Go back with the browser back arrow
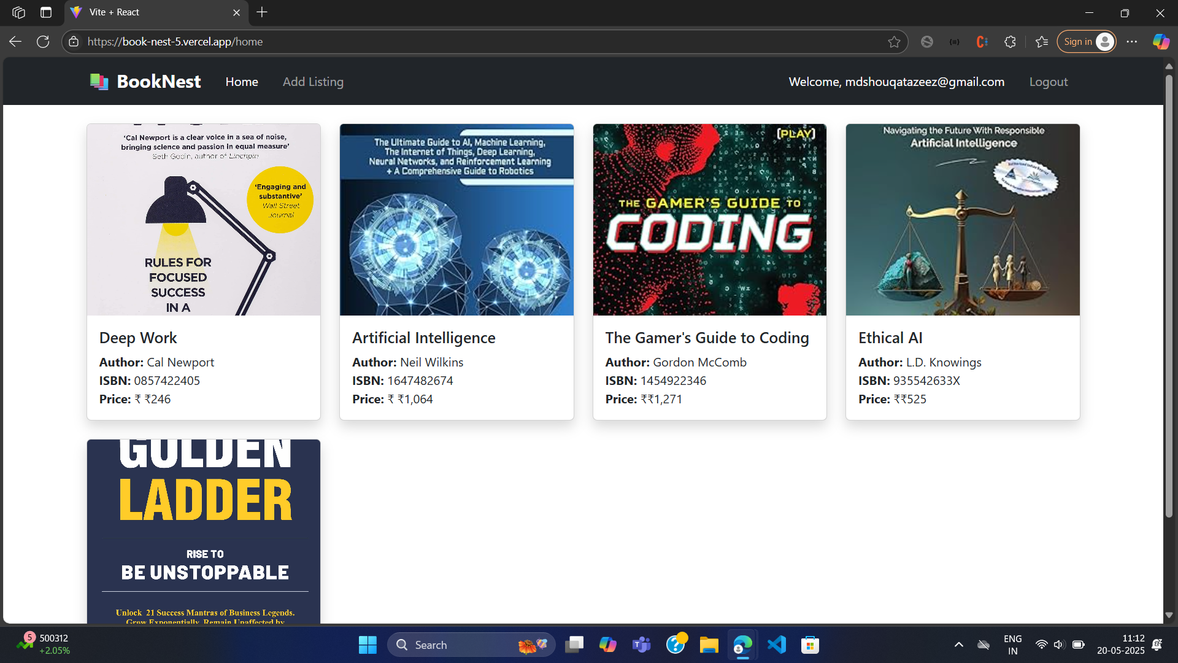The image size is (1178, 663). (15, 42)
